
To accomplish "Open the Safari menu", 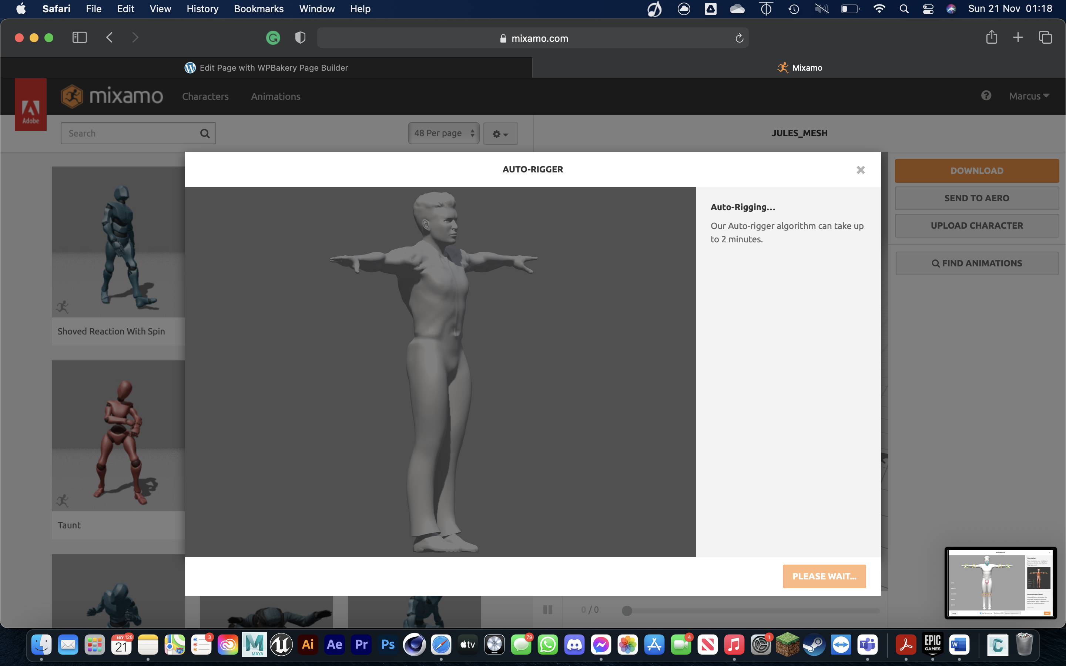I will [56, 9].
